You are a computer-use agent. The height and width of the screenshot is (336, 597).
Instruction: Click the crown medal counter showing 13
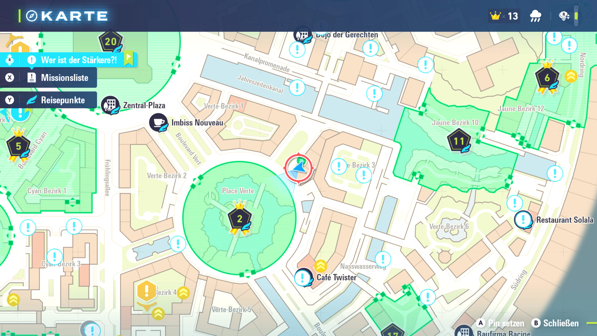[504, 16]
